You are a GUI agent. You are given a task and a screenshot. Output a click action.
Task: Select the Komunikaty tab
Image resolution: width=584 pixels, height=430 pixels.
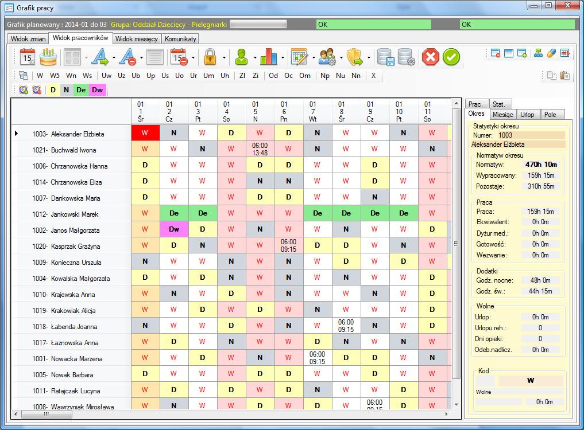[x=180, y=38]
